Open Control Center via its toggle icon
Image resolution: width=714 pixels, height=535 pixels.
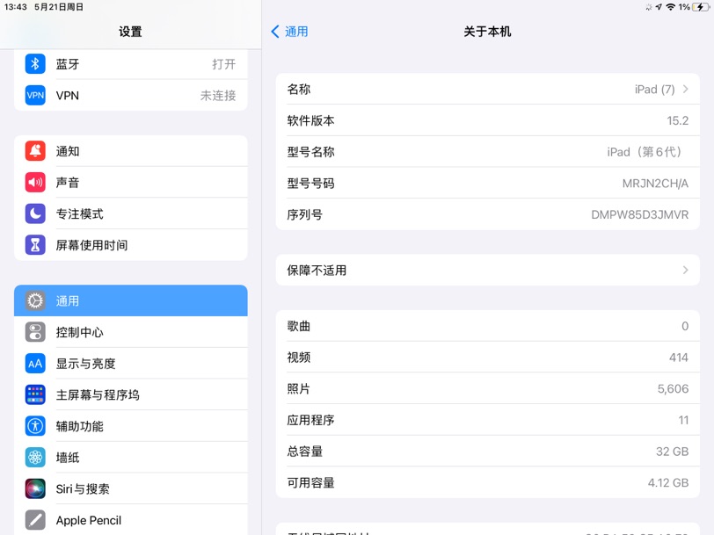tap(35, 332)
